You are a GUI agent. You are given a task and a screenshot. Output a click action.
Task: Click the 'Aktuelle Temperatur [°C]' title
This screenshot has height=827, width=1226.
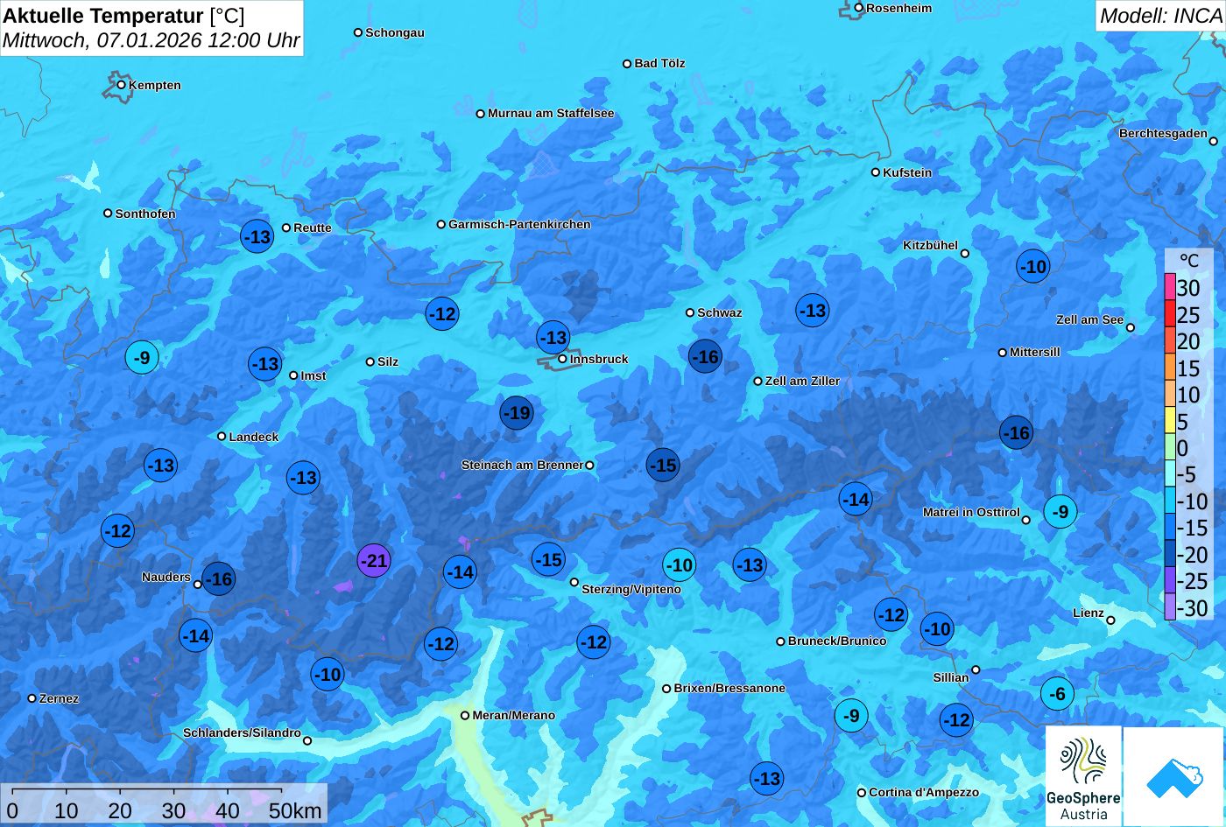124,15
